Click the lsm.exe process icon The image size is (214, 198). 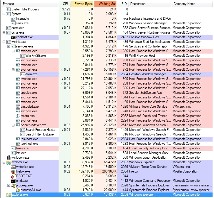tap(13, 153)
